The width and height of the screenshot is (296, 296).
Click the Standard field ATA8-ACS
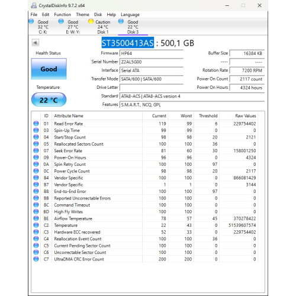[x=192, y=96]
